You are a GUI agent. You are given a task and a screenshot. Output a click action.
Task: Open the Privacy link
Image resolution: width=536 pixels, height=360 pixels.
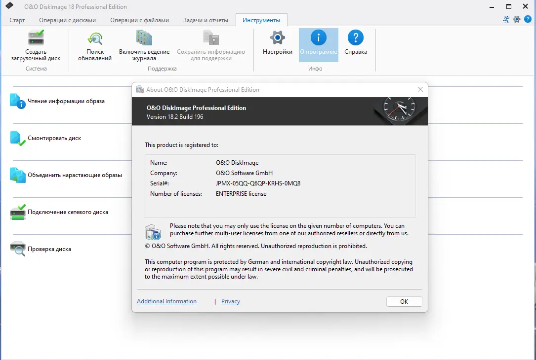click(230, 301)
